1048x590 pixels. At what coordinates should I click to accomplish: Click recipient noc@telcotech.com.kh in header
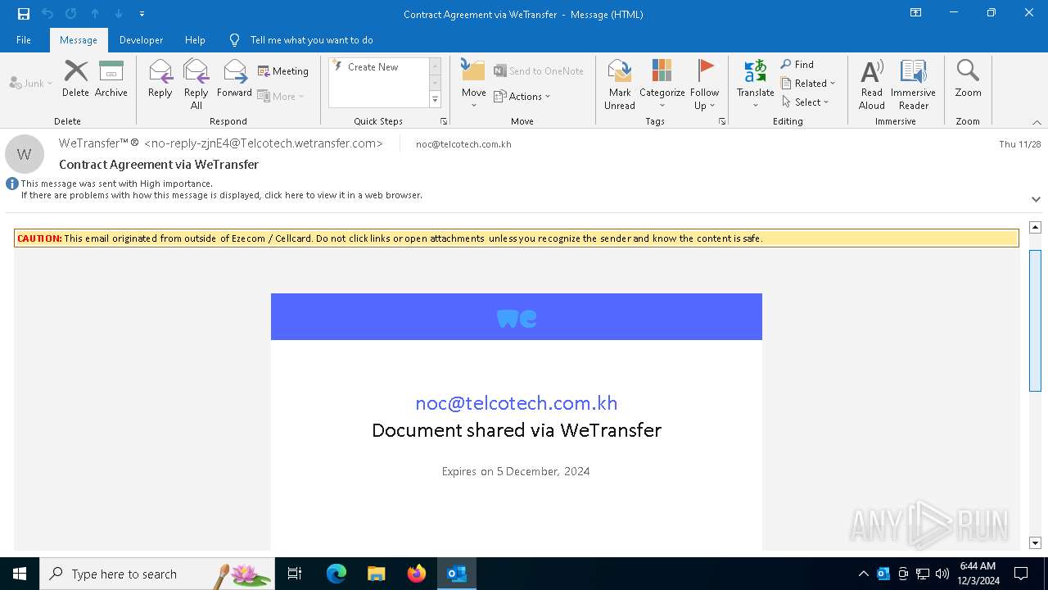pyautogui.click(x=463, y=144)
